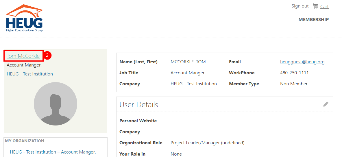Select None value beside Your Role in
This screenshot has width=342, height=157.
[176, 154]
